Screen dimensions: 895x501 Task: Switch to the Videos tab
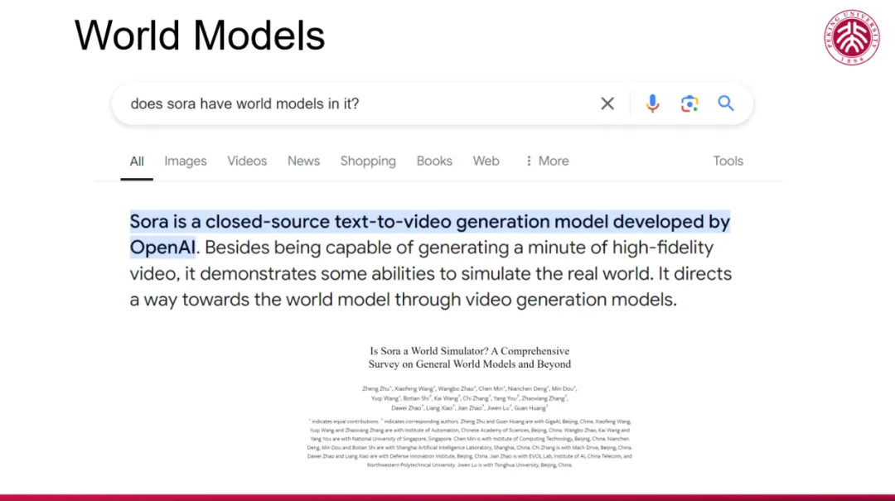(247, 161)
